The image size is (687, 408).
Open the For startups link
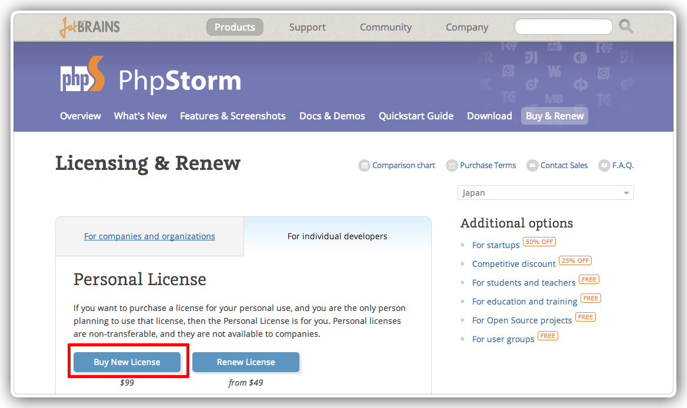point(495,245)
